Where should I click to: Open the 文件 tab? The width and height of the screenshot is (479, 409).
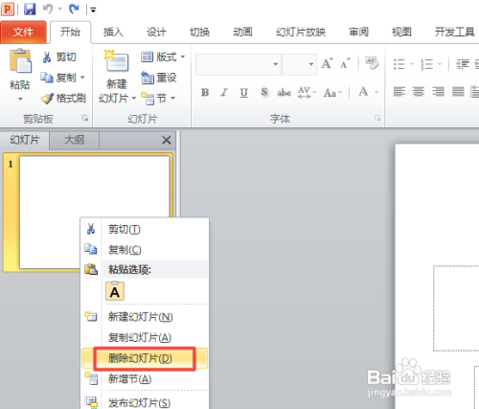pos(23,32)
